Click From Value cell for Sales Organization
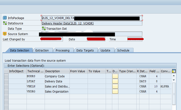 79,91
